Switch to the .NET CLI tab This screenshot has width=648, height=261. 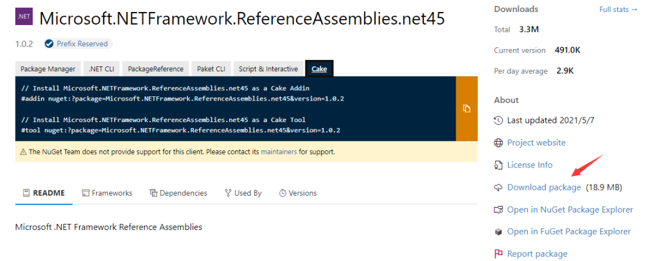(x=101, y=69)
